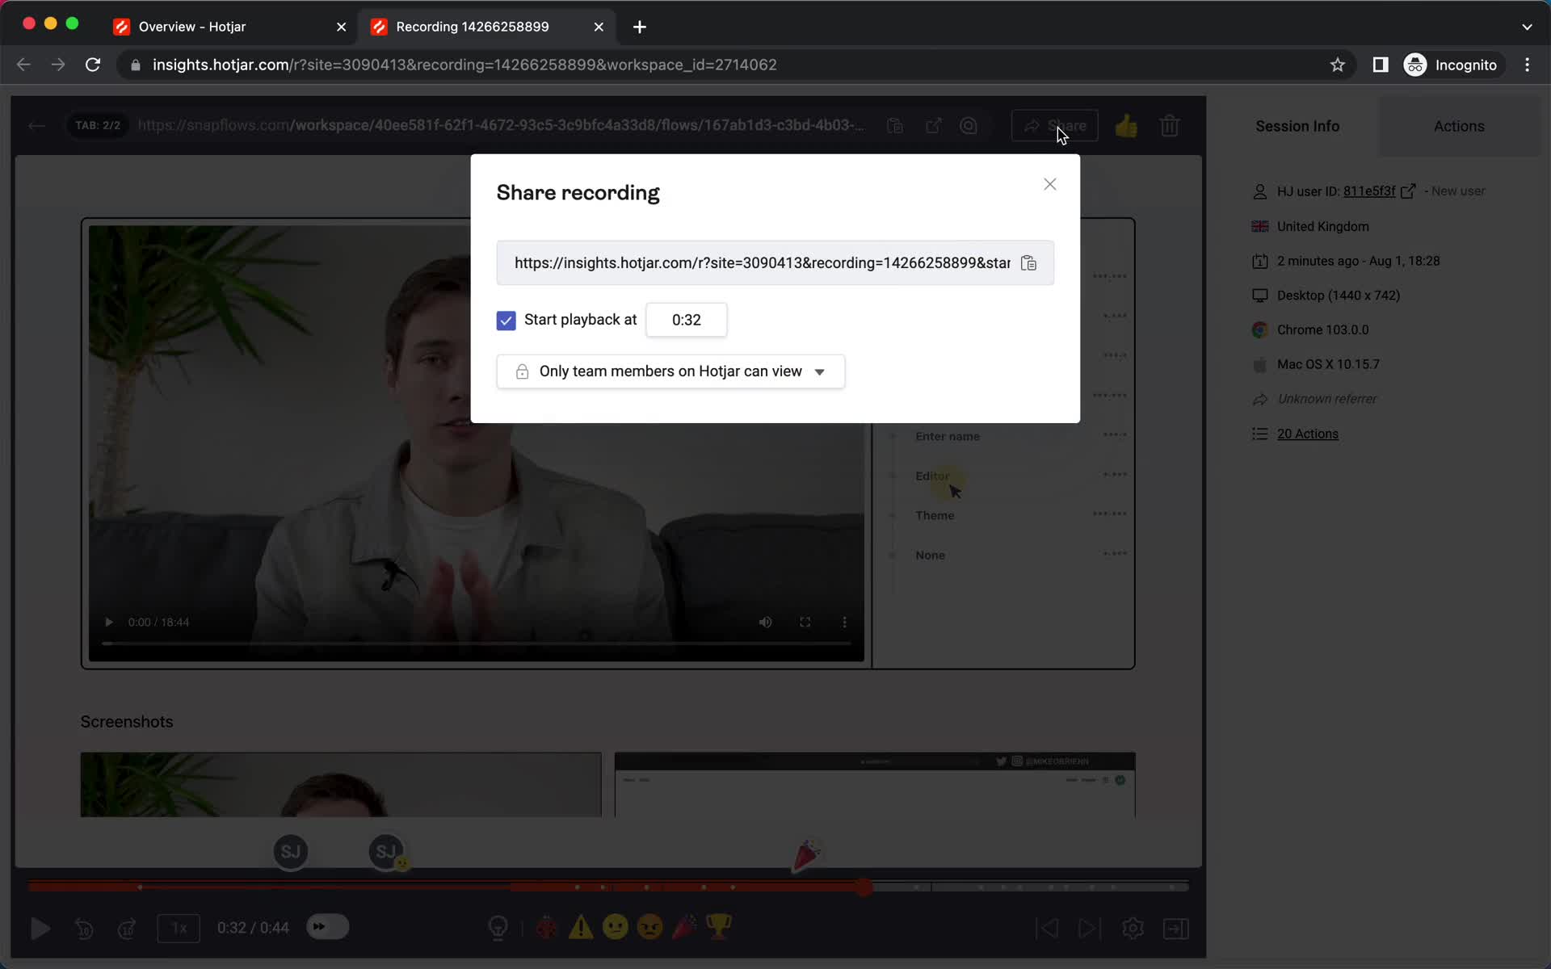Expand the Actions panel section

click(1458, 126)
